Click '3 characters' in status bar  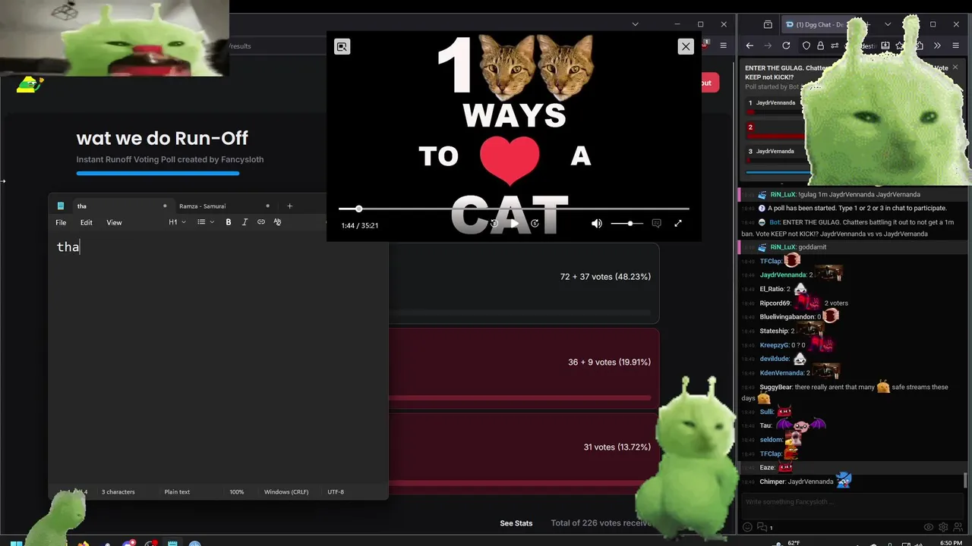(x=118, y=492)
